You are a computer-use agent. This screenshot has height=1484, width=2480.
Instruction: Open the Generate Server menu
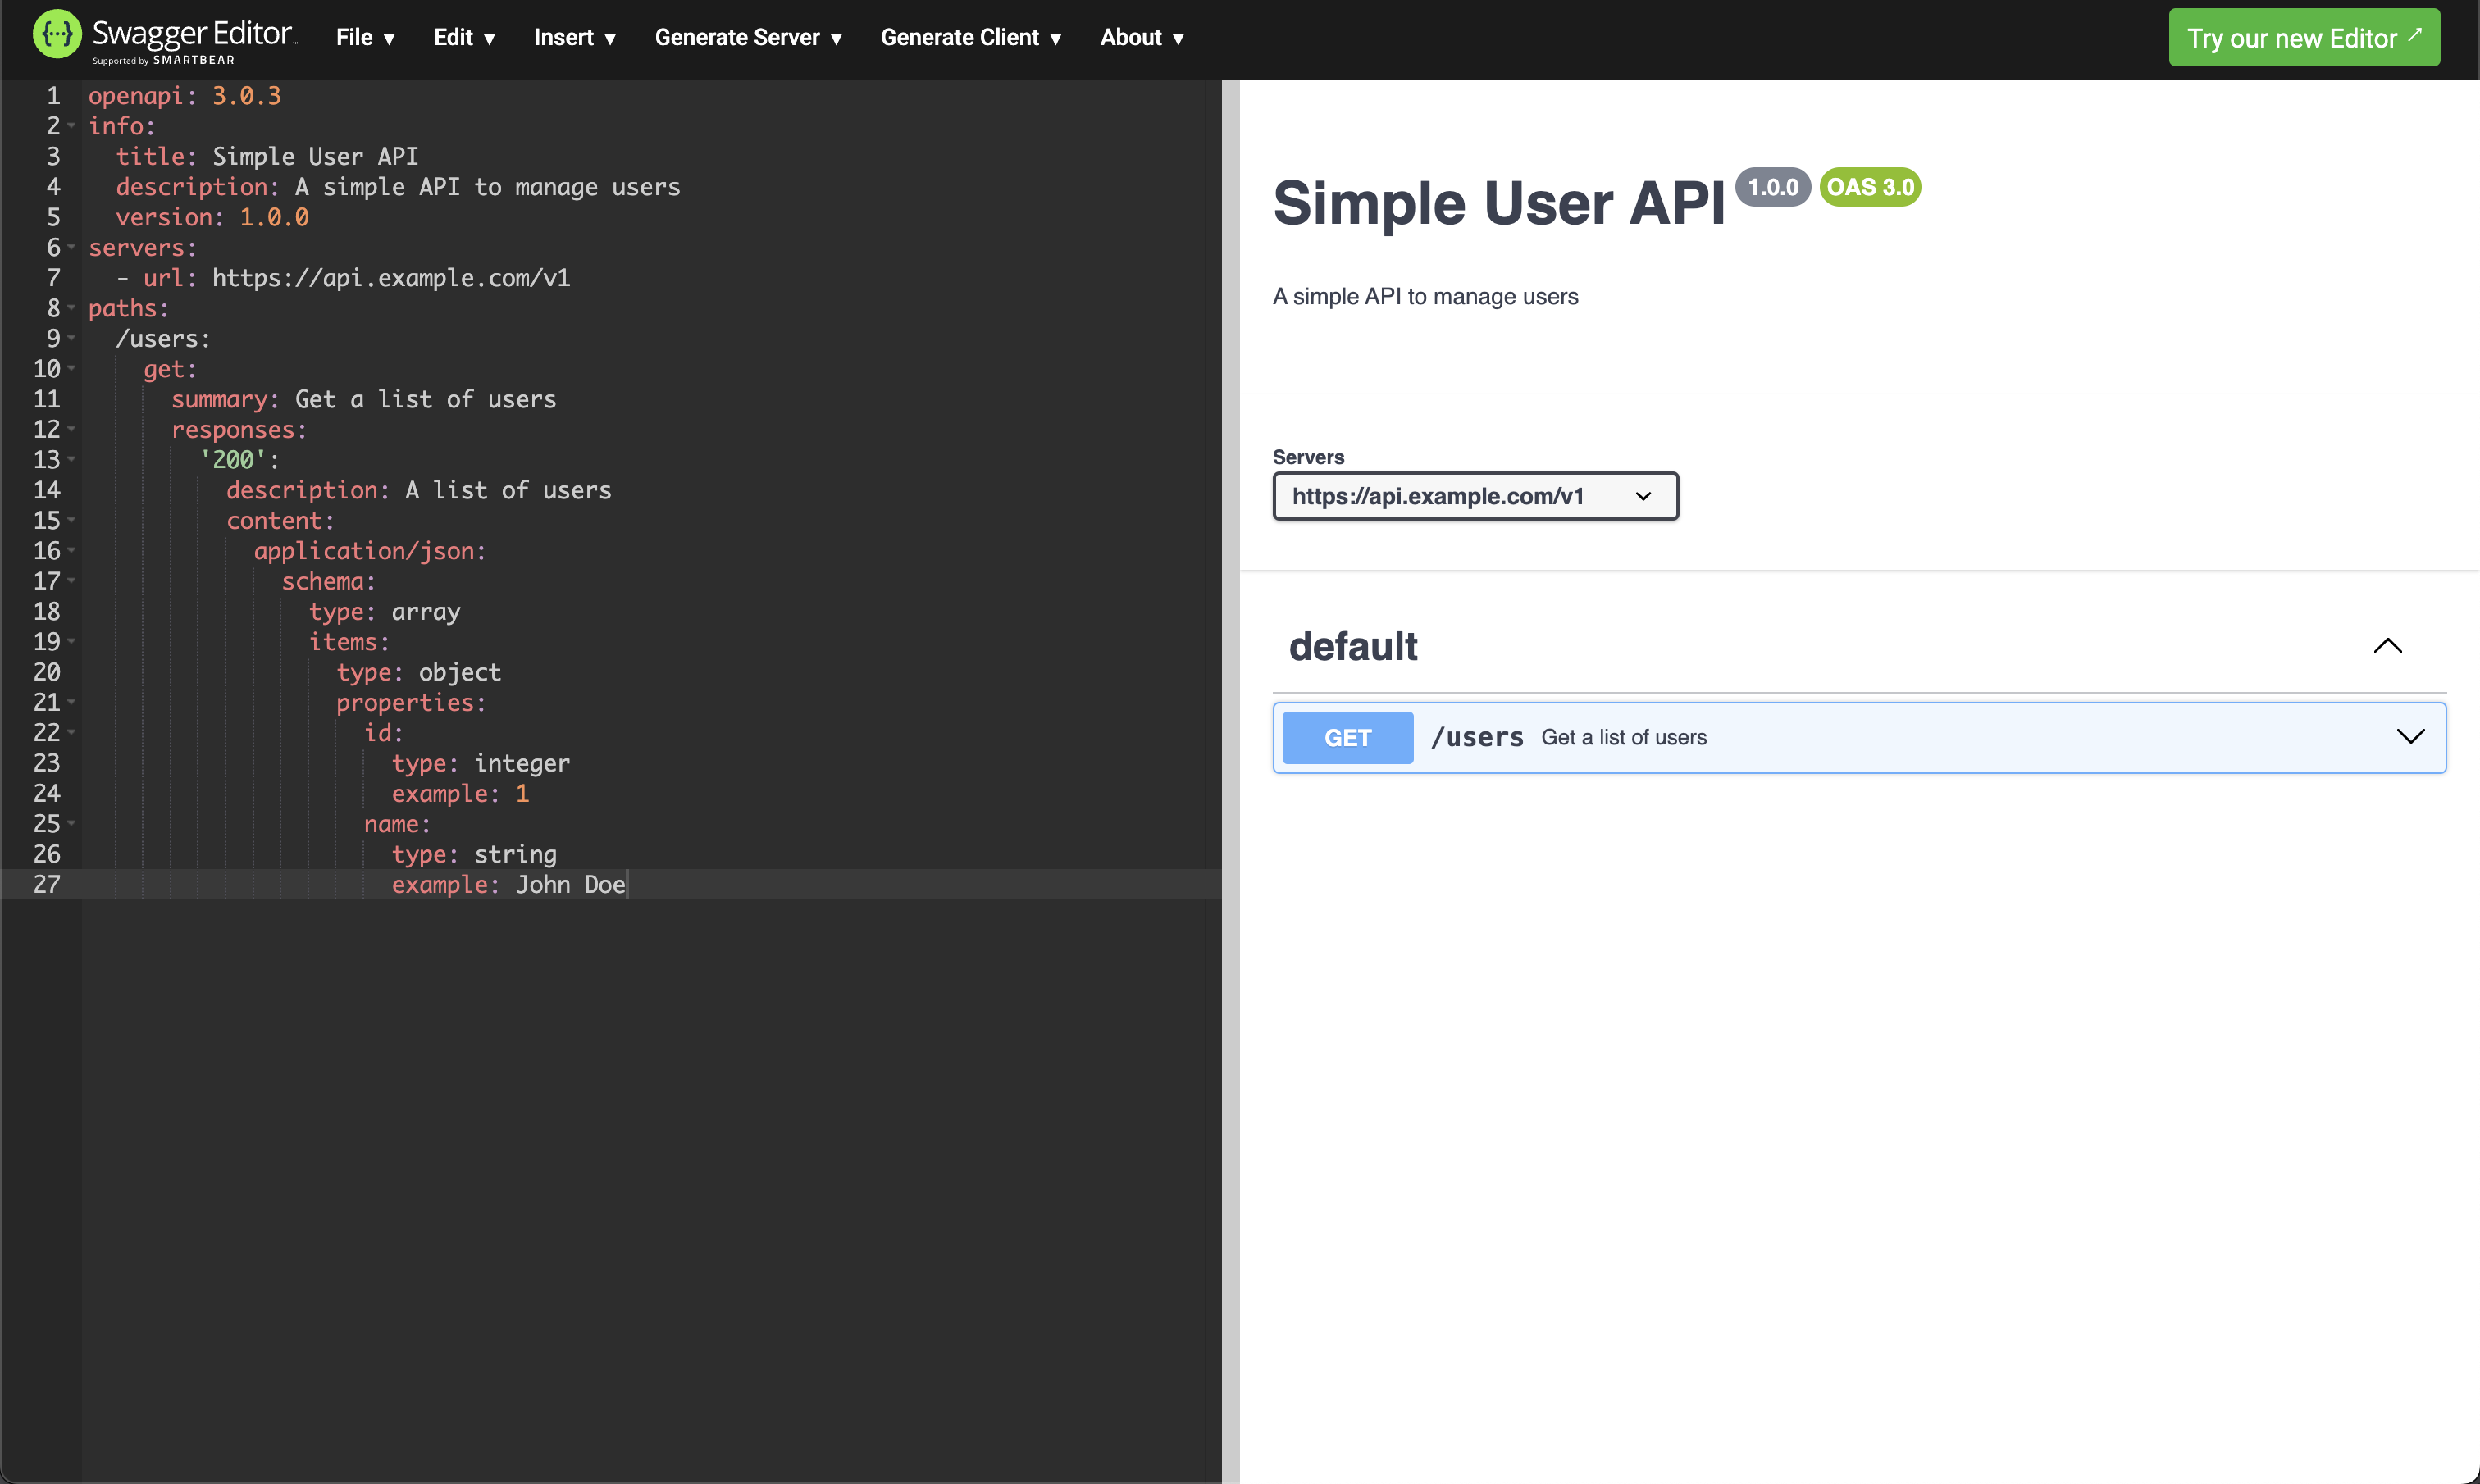pyautogui.click(x=748, y=38)
